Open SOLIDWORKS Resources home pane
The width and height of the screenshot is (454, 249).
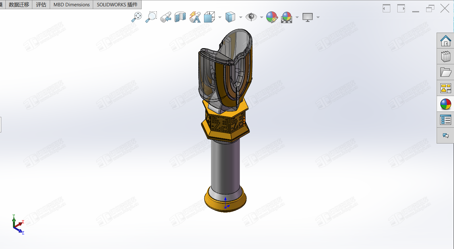coord(445,41)
